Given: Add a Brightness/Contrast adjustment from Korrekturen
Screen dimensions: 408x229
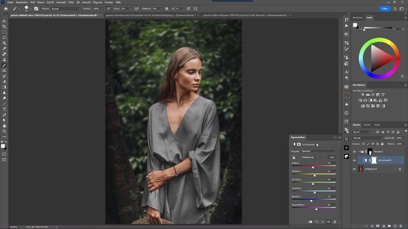Looking at the screenshot, I should click(x=363, y=95).
